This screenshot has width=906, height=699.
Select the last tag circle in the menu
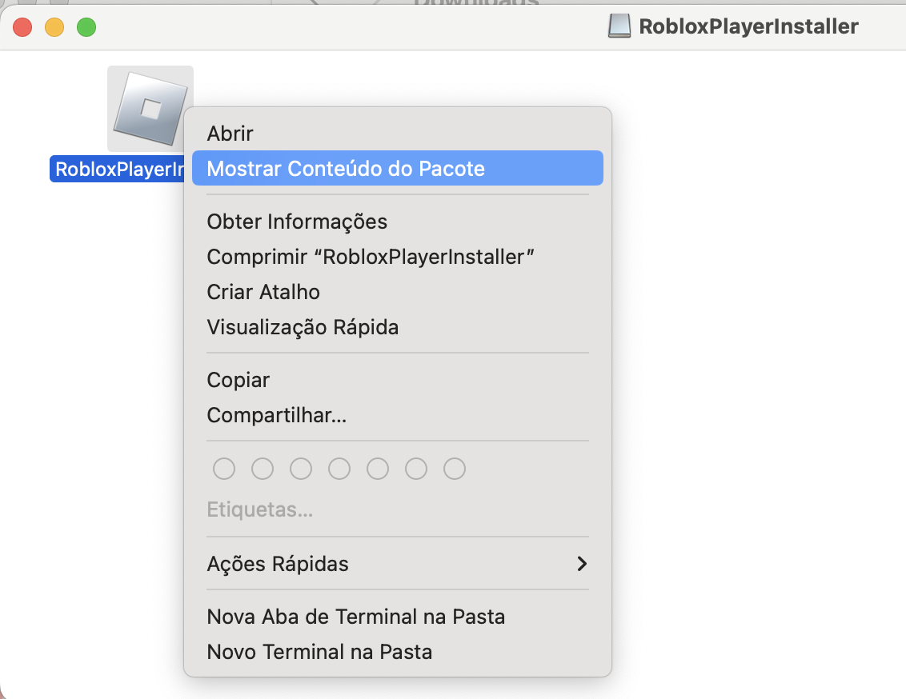point(455,469)
